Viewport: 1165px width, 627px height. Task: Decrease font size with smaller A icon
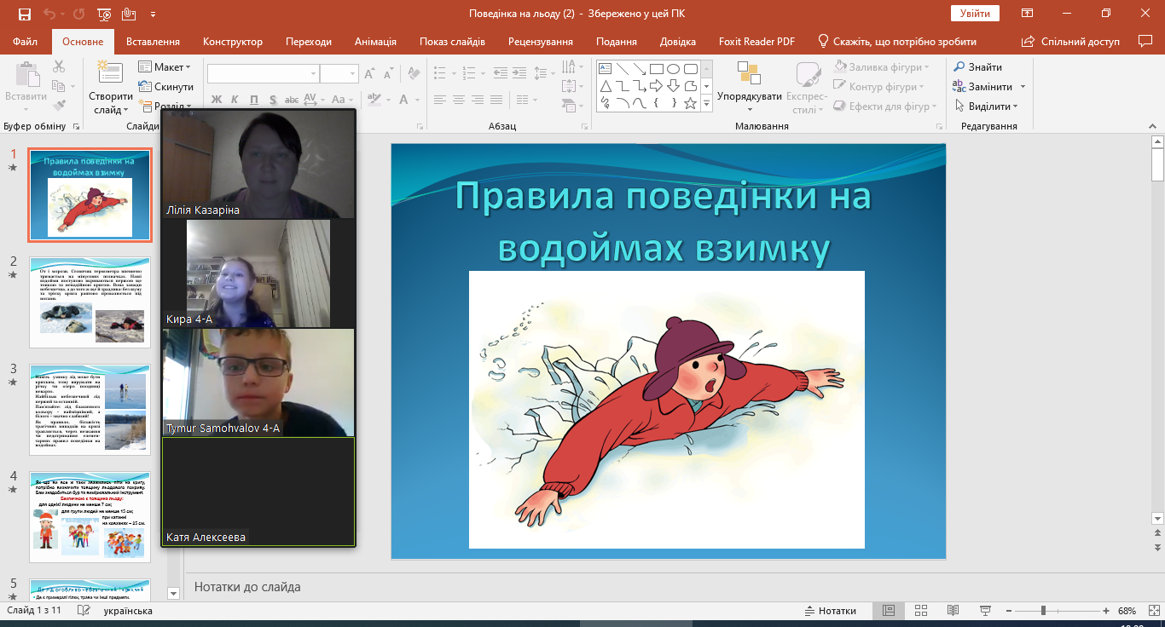tap(387, 74)
